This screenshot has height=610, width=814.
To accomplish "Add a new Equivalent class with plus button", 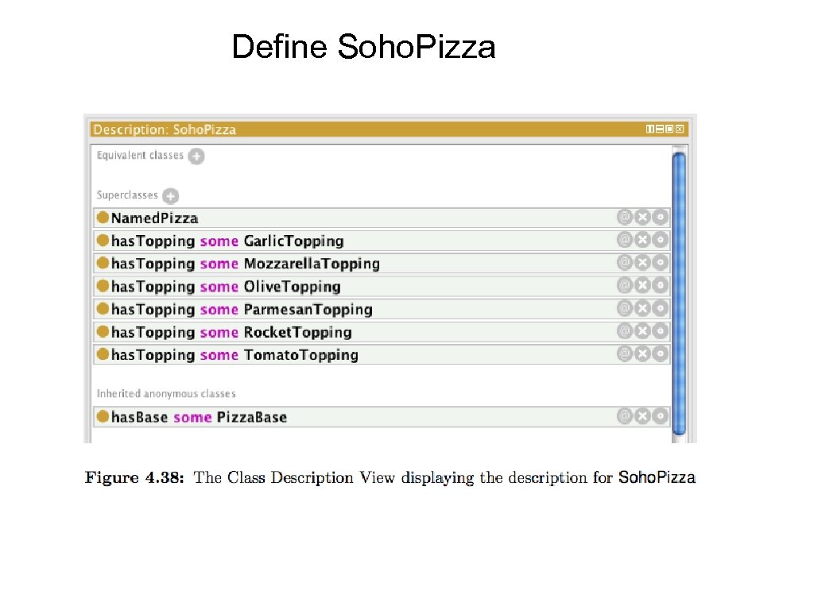I will click(196, 156).
